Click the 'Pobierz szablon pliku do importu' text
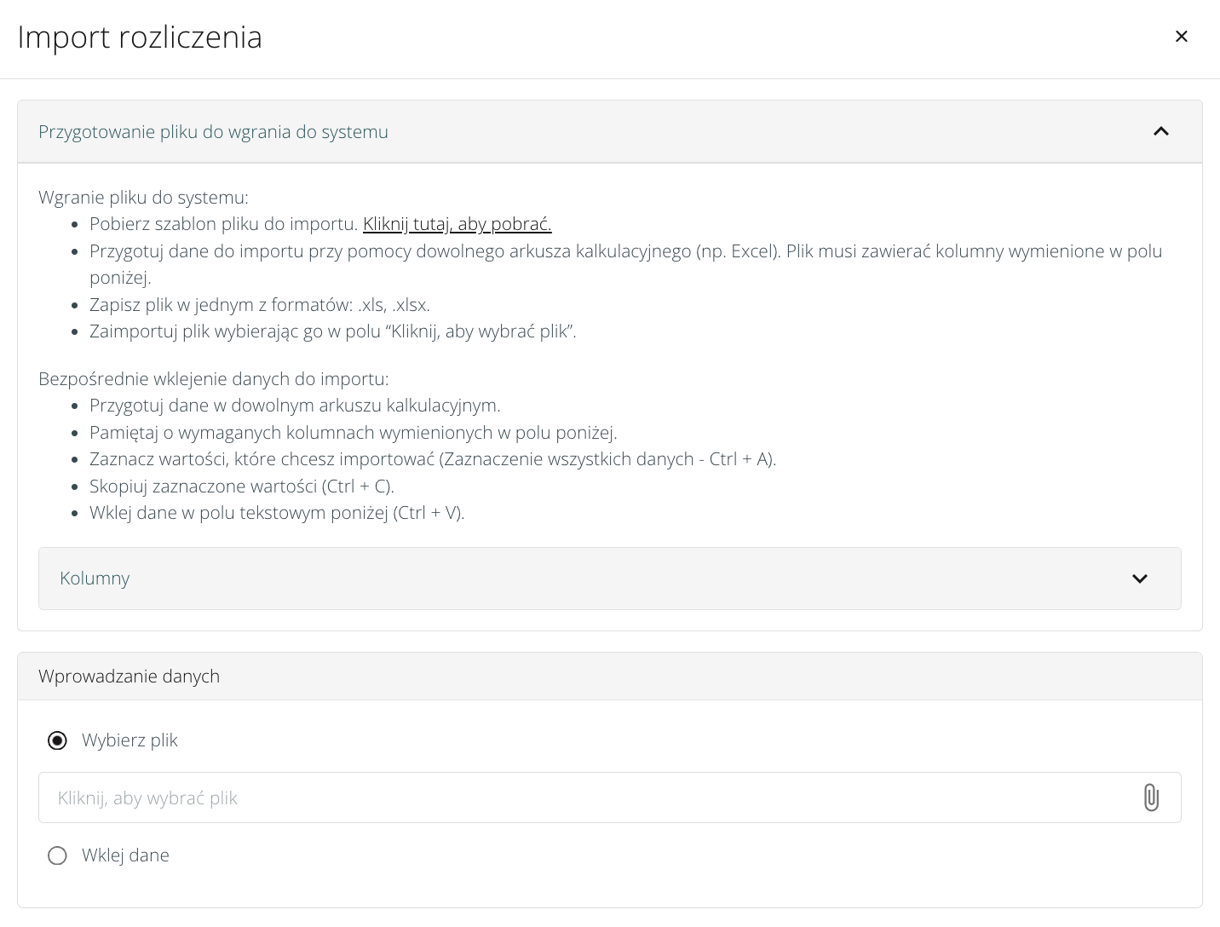This screenshot has width=1220, height=927. 223,224
